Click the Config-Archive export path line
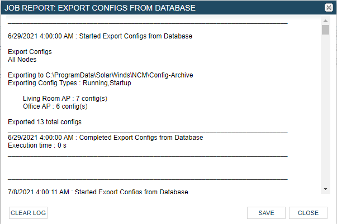Viewport: 337px width, 224px height. (x=101, y=75)
